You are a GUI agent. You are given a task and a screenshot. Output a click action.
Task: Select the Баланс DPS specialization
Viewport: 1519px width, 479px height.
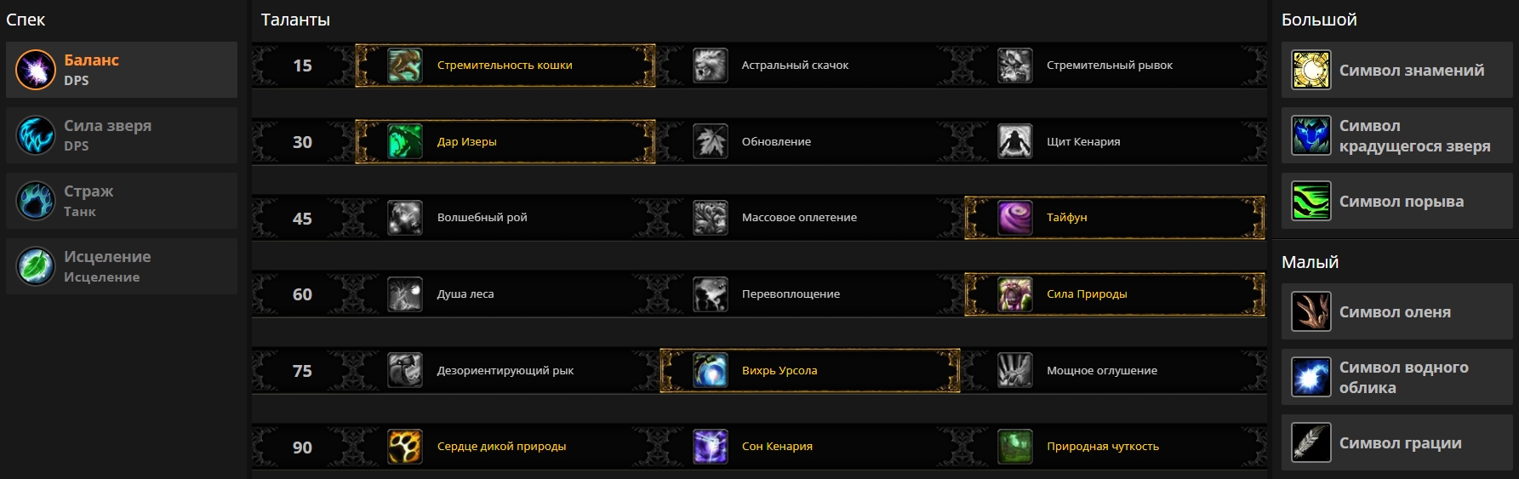click(x=122, y=70)
